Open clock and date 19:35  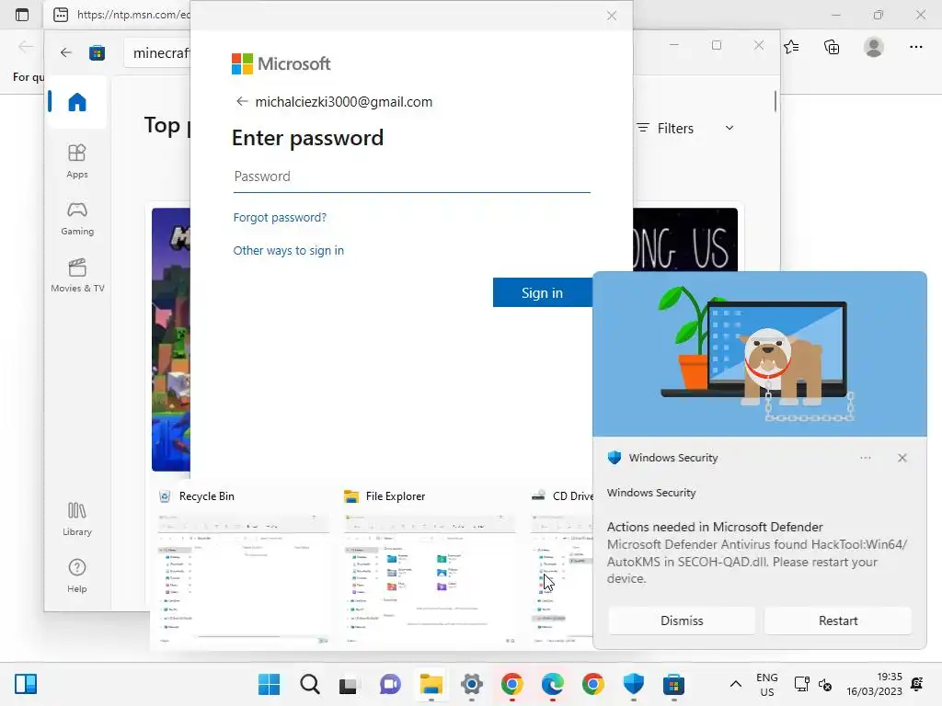(x=875, y=684)
